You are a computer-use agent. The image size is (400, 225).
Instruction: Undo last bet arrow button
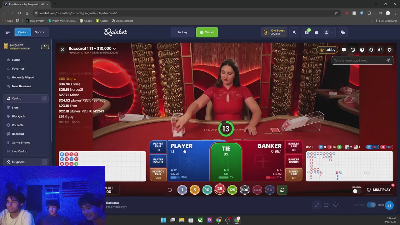(x=170, y=190)
